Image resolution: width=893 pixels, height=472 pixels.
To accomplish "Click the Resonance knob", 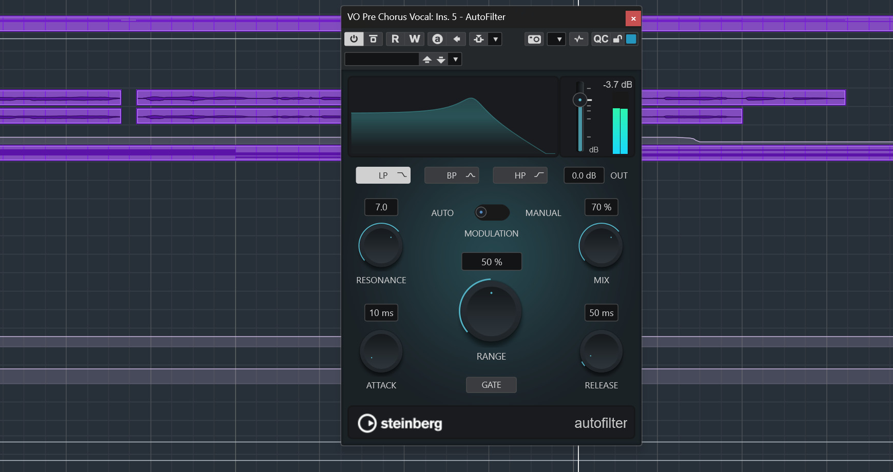I will pyautogui.click(x=381, y=246).
